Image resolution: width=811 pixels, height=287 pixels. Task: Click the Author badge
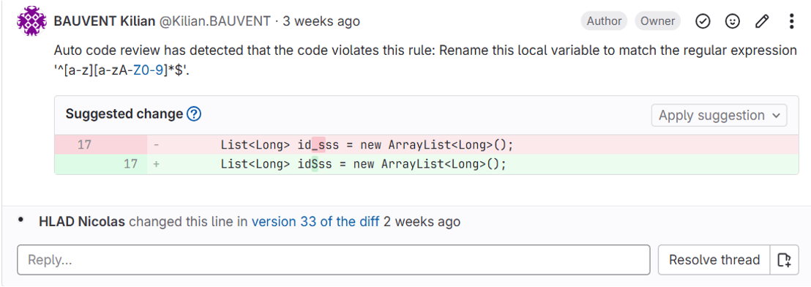[x=604, y=21]
